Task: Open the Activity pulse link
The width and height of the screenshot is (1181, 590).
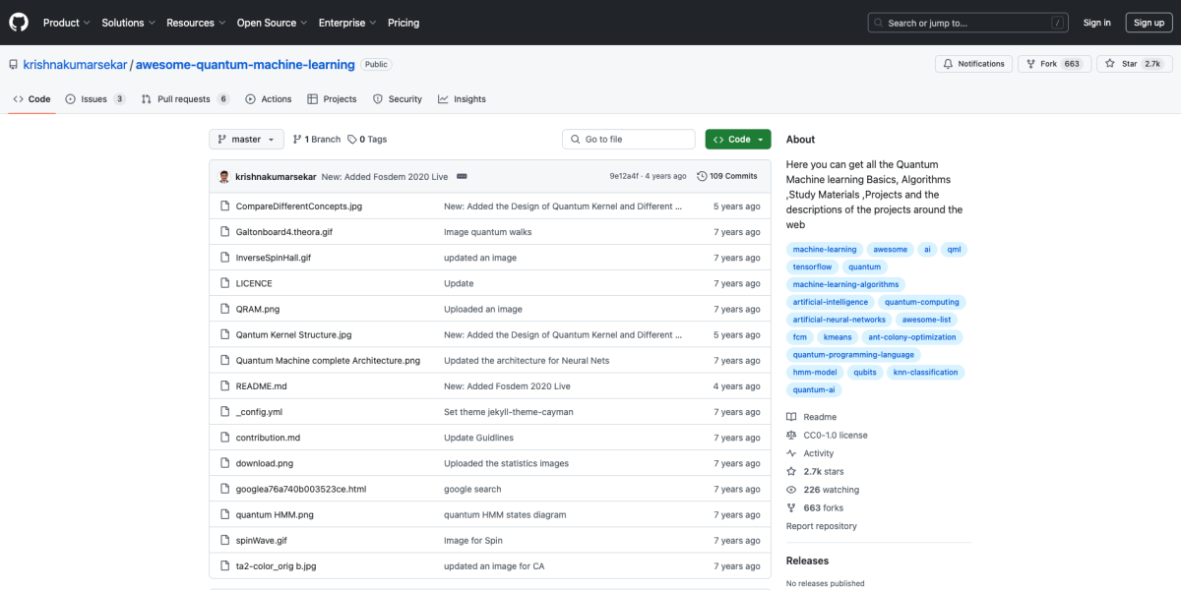Action: click(x=818, y=453)
